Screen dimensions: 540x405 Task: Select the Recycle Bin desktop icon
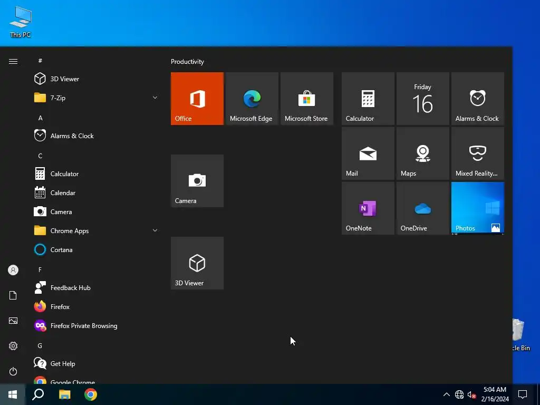pos(520,335)
